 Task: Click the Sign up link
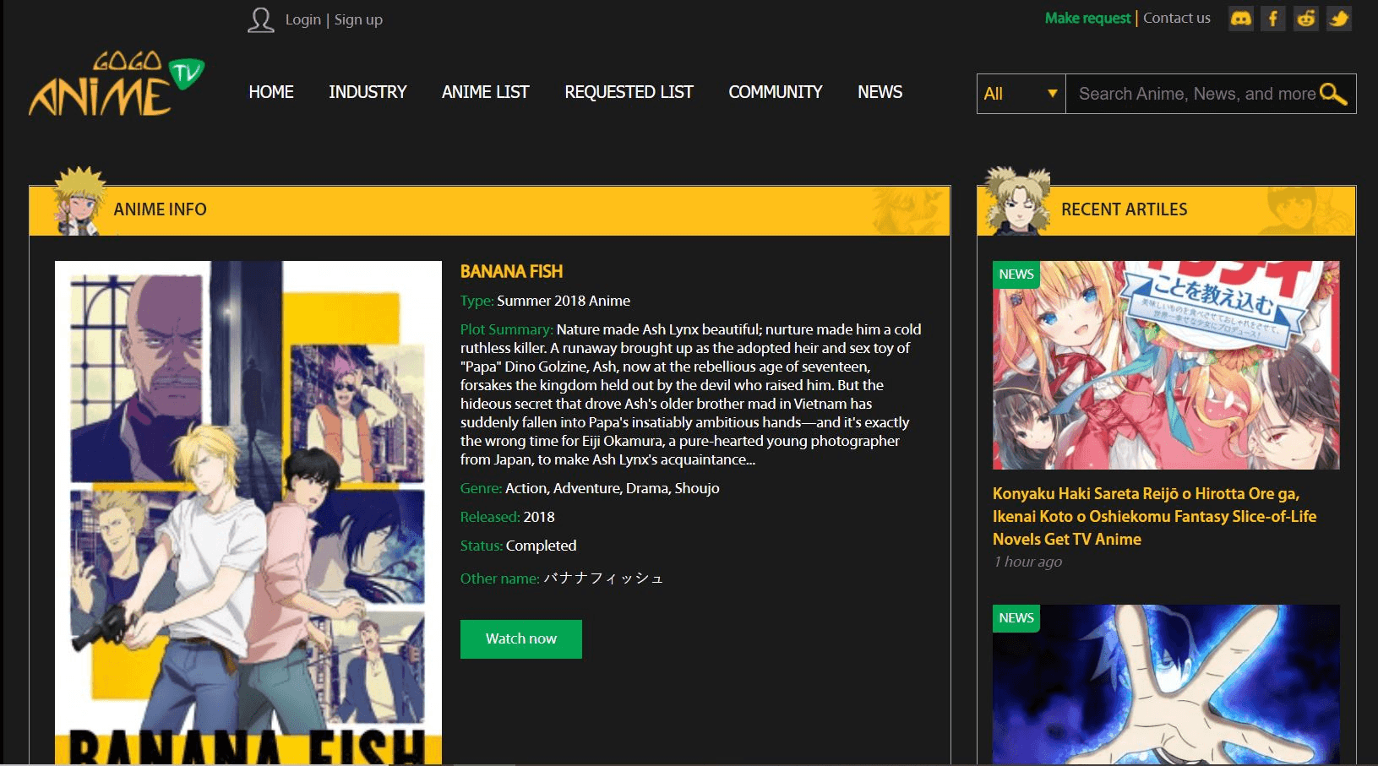358,19
